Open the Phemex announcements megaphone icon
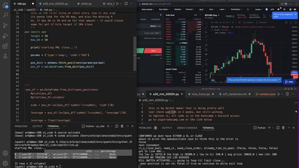 coord(278,9)
